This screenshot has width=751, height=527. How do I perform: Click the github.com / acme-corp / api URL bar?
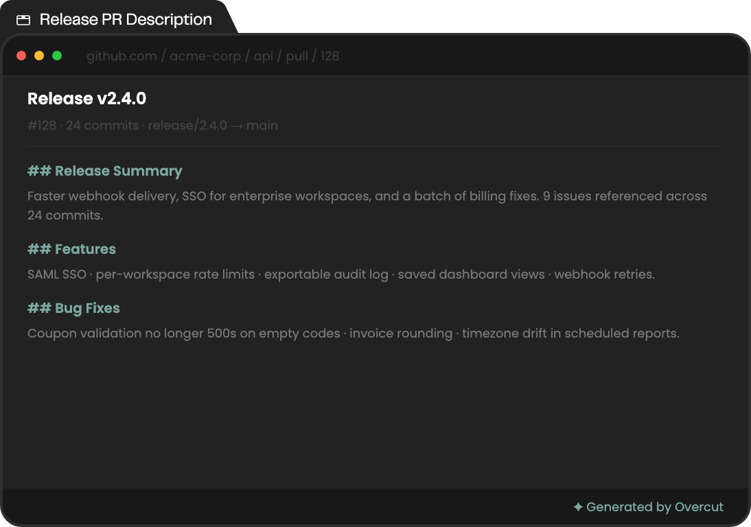coord(213,56)
